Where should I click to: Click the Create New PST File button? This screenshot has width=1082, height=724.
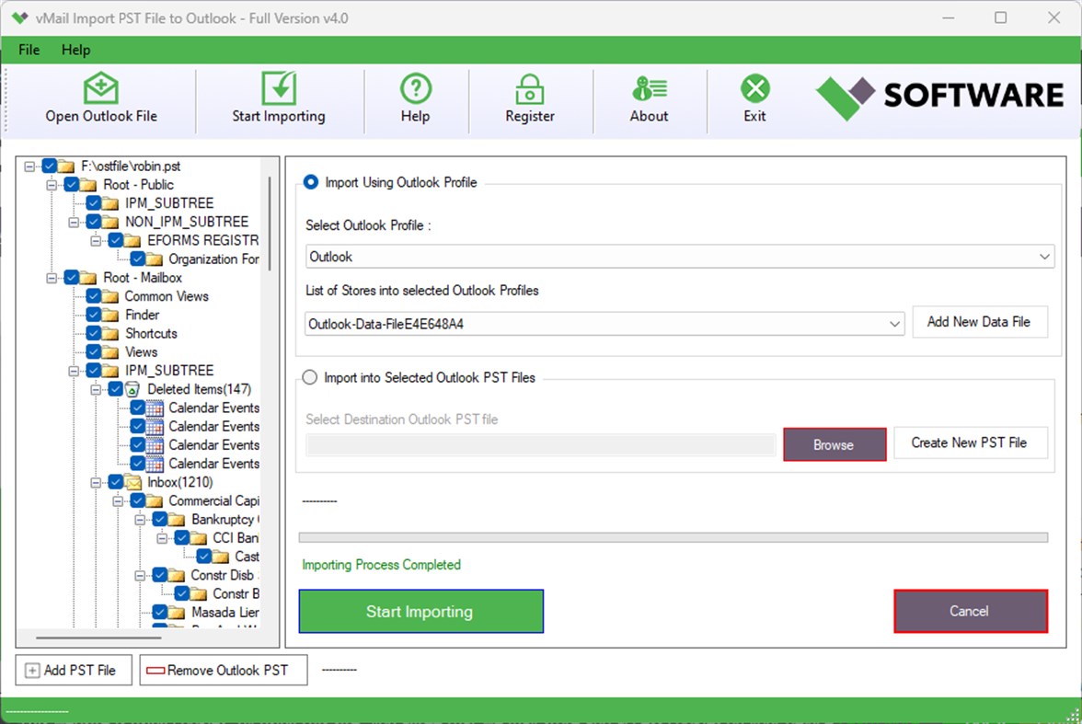[x=970, y=442]
